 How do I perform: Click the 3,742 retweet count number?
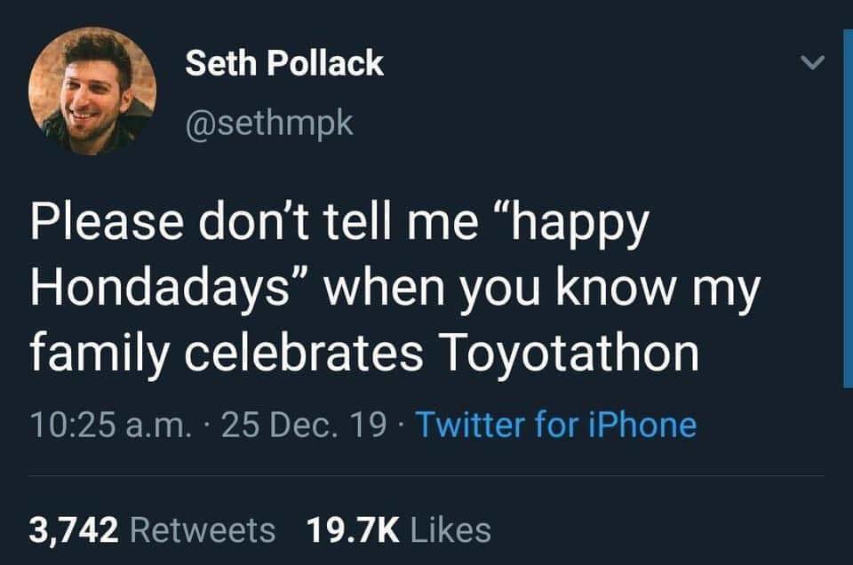[74, 530]
